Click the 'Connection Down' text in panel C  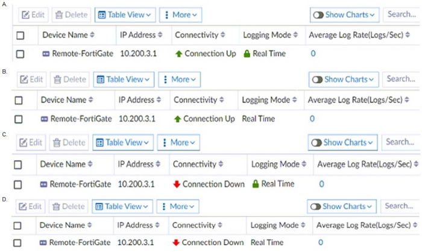coord(213,184)
